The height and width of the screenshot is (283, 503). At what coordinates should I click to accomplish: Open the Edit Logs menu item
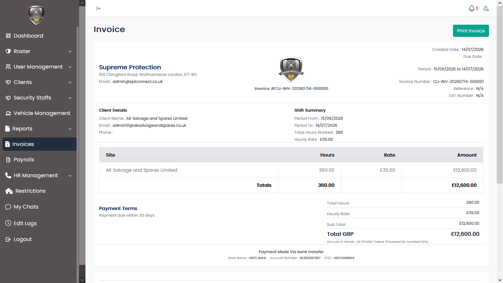(x=39, y=223)
